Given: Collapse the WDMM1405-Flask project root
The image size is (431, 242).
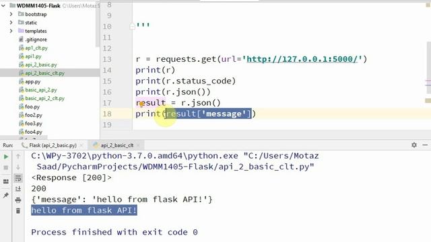Looking at the screenshot, I should pyautogui.click(x=3, y=6).
